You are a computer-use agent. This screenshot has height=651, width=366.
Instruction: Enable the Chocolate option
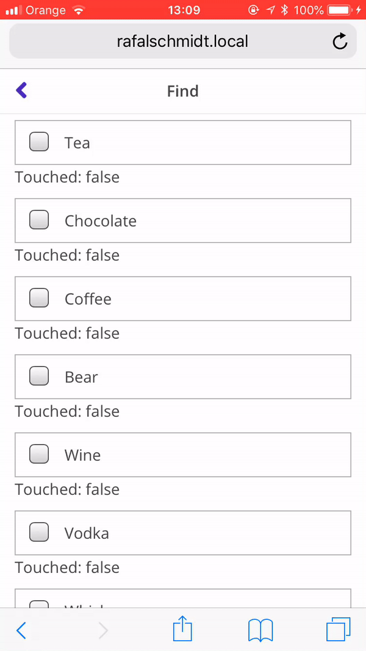(x=38, y=219)
